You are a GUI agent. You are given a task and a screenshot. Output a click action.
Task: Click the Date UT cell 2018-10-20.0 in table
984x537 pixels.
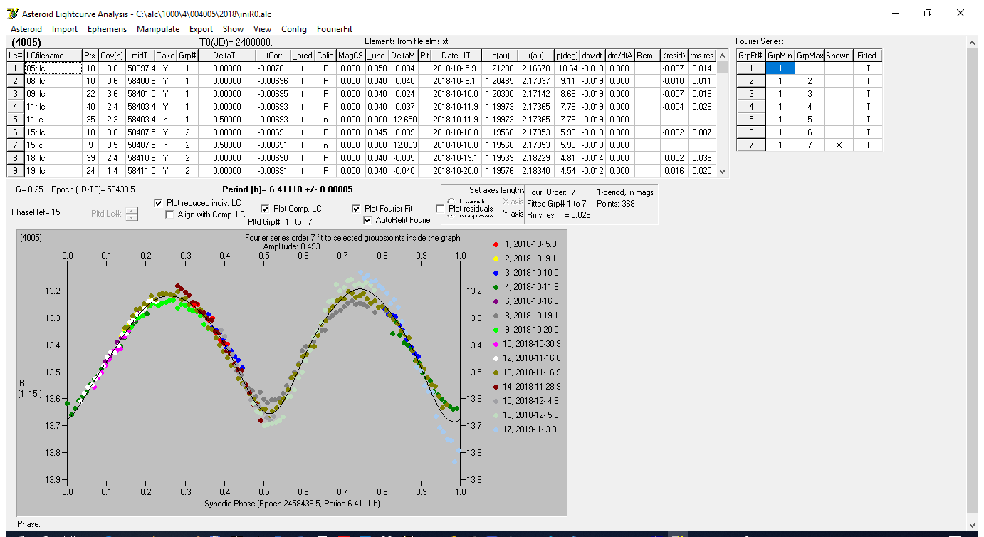click(x=455, y=171)
